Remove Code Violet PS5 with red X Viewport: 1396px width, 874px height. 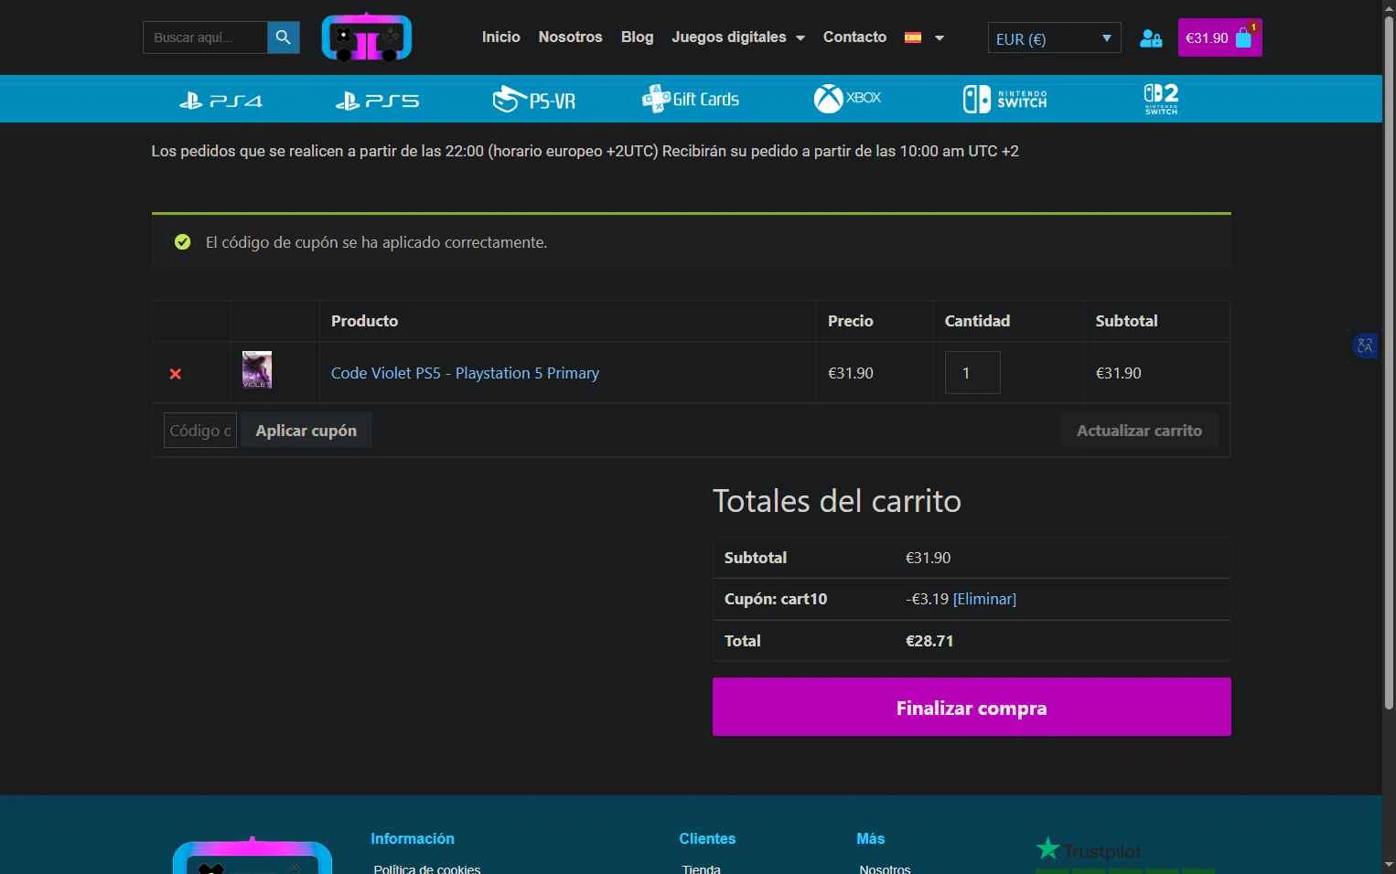(176, 374)
